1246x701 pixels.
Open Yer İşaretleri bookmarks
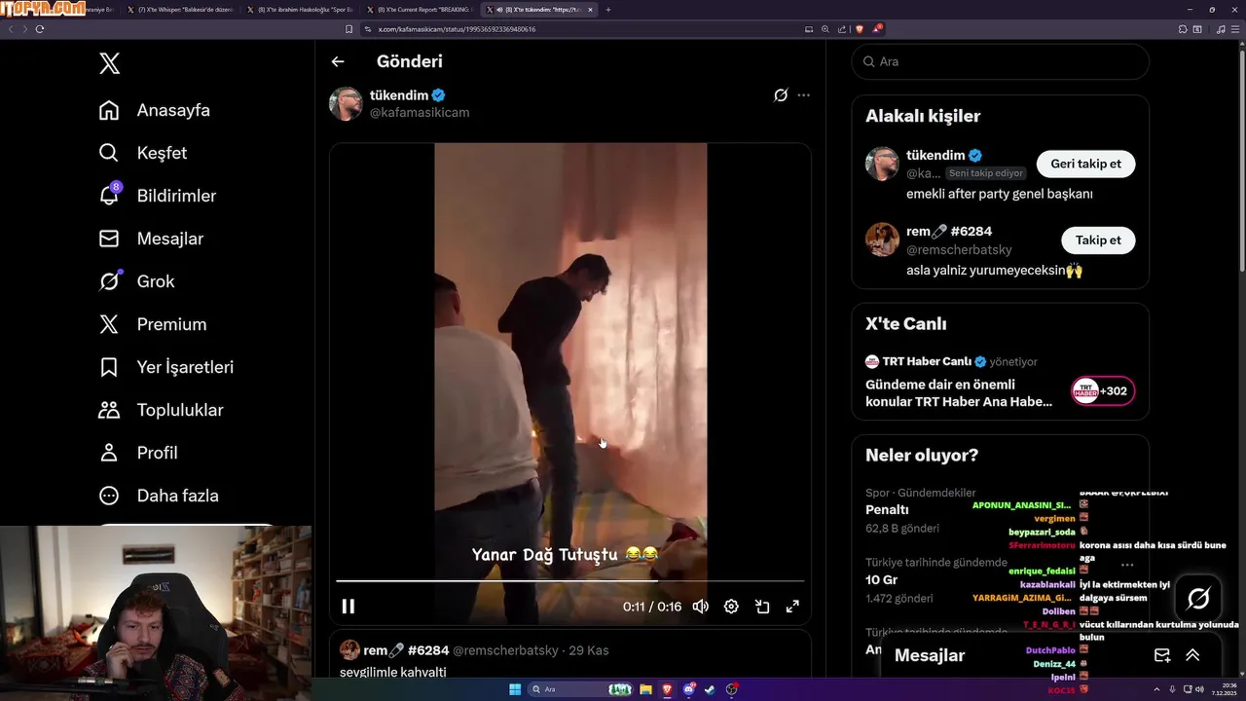pyautogui.click(x=166, y=367)
